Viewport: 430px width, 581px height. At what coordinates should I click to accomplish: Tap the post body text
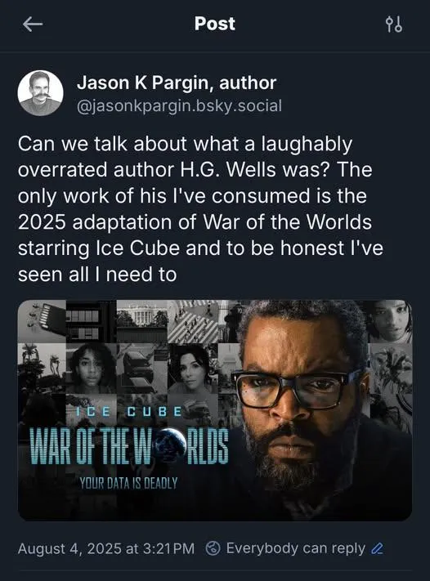click(x=200, y=209)
